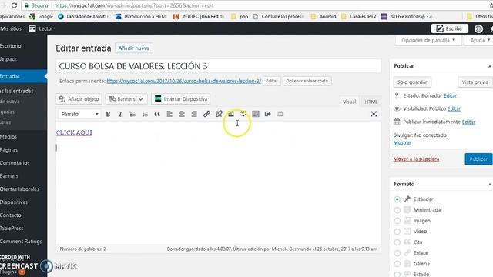Align text right
Viewport: 493px width, 277px height.
(194, 114)
